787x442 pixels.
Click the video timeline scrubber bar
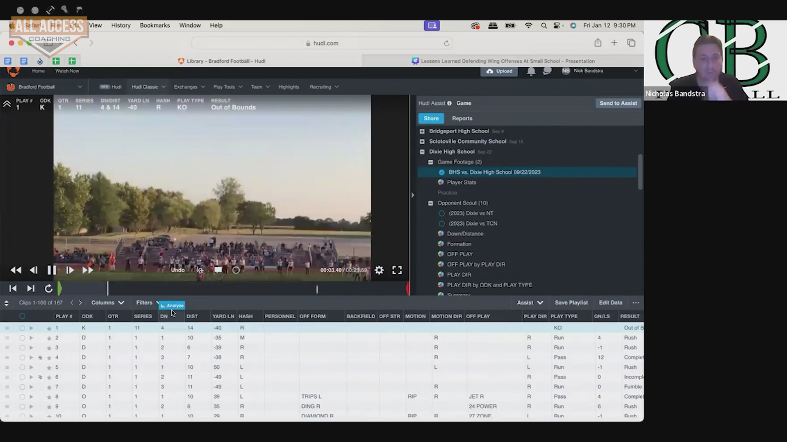[234, 289]
